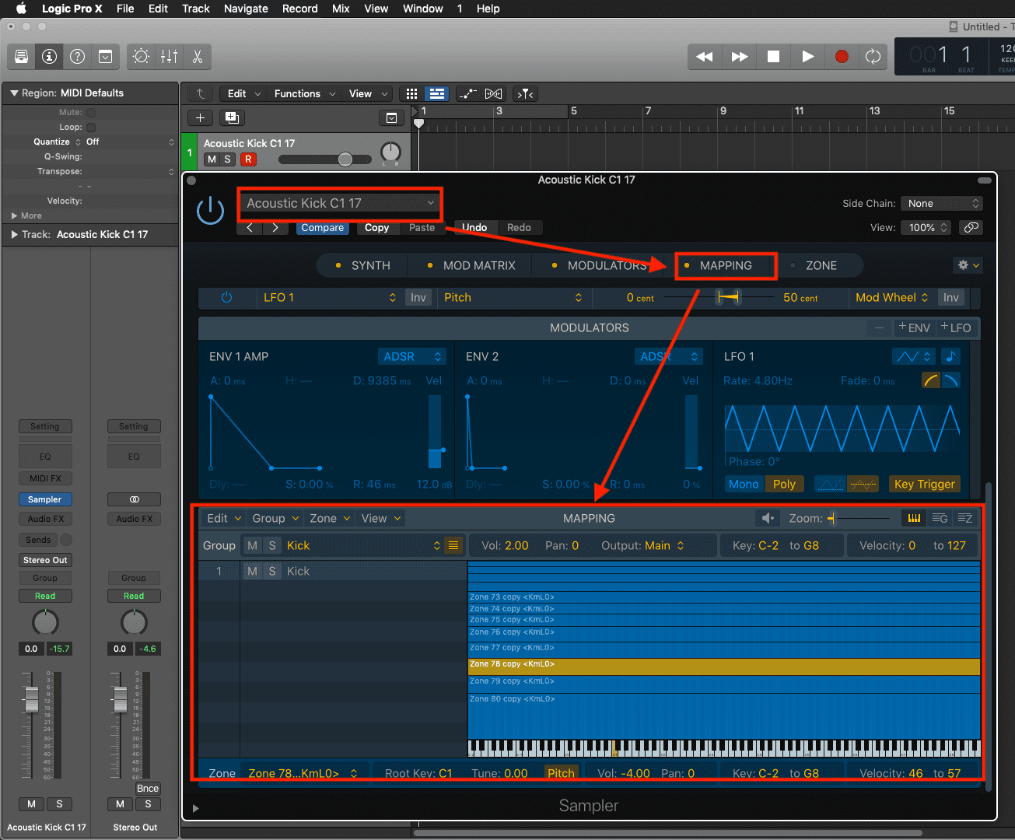Mute the Kick group row in the zone list
Image resolution: width=1015 pixels, height=840 pixels.
click(x=252, y=571)
